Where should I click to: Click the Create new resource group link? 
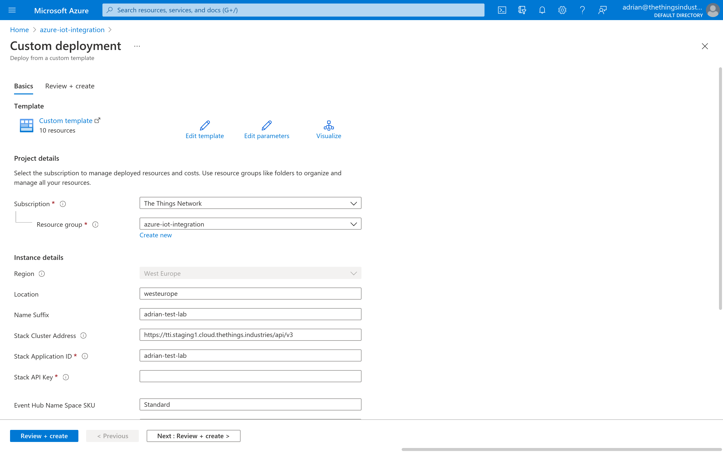click(x=155, y=235)
